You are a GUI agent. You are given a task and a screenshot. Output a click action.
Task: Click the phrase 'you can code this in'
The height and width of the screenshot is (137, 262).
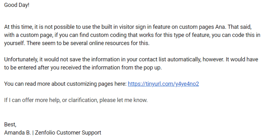pos(236,35)
